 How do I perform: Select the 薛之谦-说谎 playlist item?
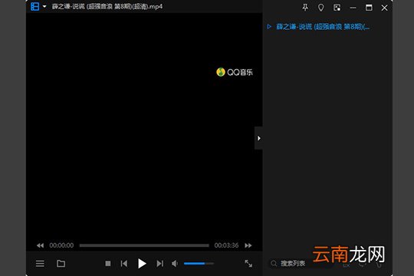(323, 27)
